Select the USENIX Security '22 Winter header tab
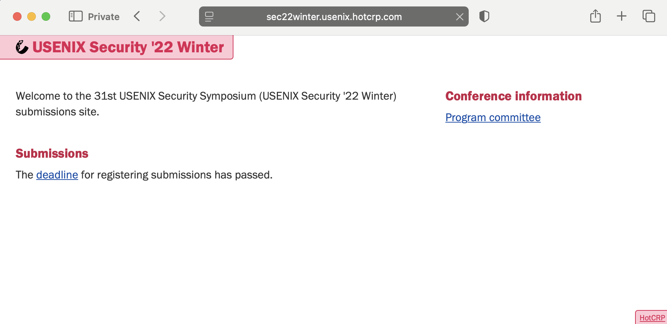 pos(127,47)
